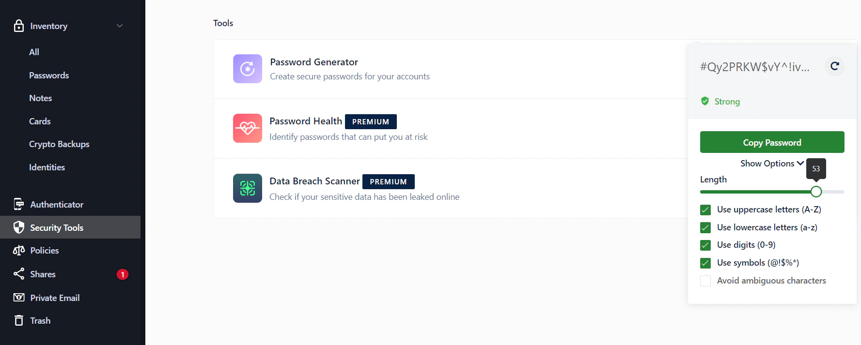Switch to the Cards category
Screen dimensions: 861x345
click(39, 121)
